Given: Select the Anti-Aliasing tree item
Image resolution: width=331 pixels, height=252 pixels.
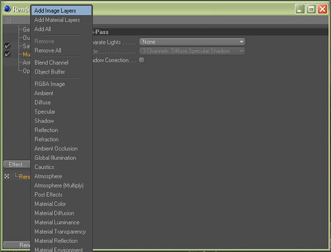Looking at the screenshot, I should point(26,63).
